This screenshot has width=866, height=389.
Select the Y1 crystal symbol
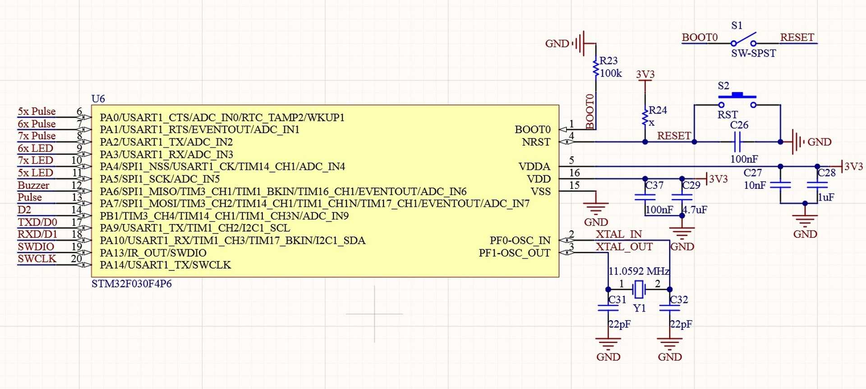pos(639,289)
